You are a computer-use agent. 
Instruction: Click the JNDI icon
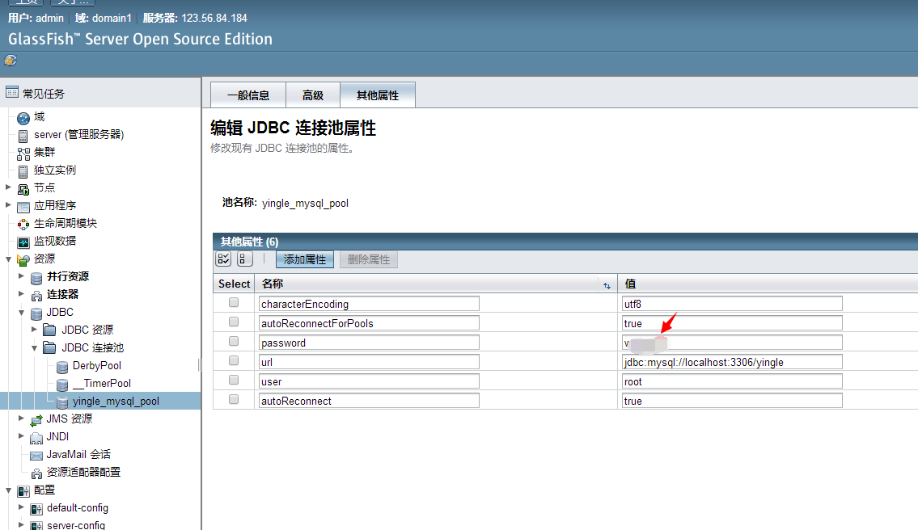click(x=36, y=438)
